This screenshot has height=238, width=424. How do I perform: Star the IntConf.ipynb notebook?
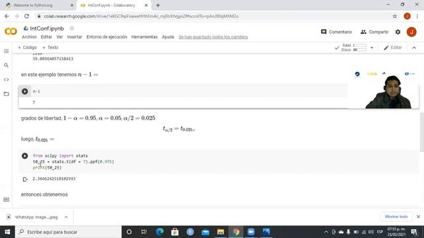(x=72, y=28)
